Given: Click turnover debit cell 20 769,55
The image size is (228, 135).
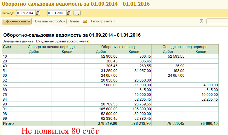Looking at the screenshot, I should pos(101,104).
